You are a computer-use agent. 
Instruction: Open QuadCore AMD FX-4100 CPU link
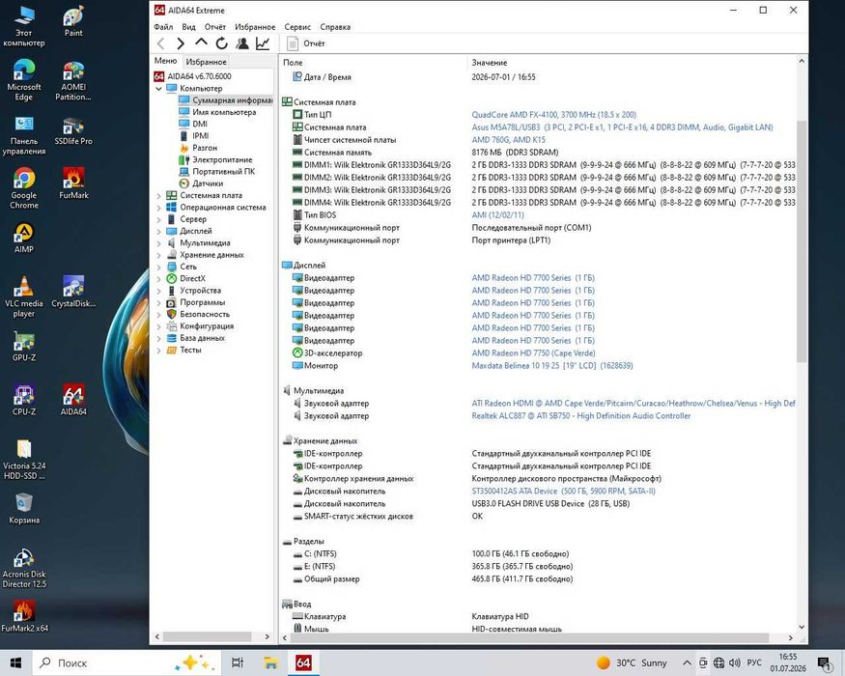pyautogui.click(x=554, y=115)
